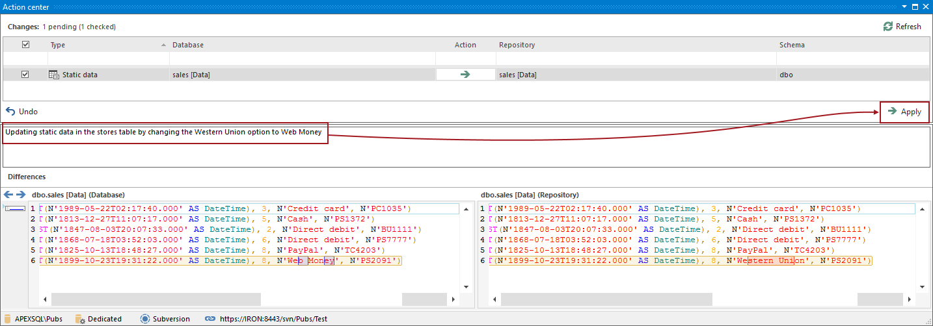Click the Subversion icon in status bar

pos(145,319)
